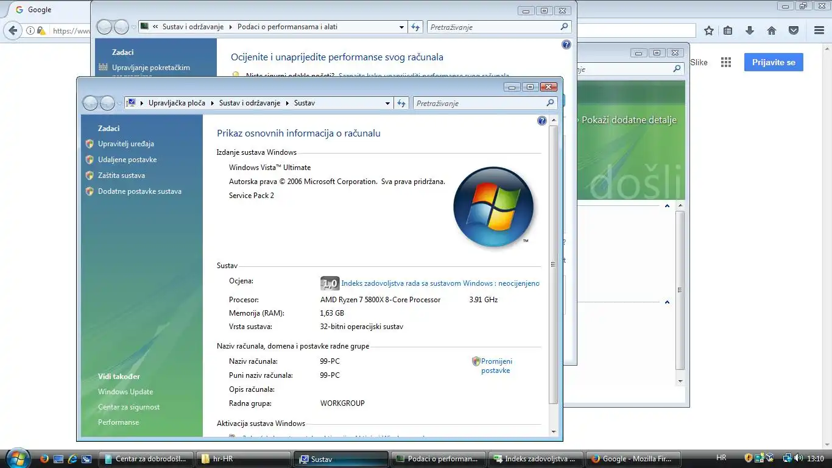Open Sustav address bar dropdown arrow

(x=387, y=103)
